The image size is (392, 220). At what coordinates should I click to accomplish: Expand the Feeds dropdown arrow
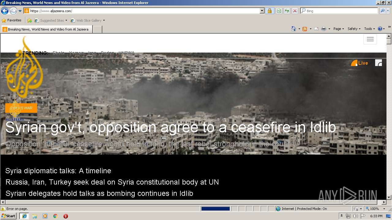[311, 29]
